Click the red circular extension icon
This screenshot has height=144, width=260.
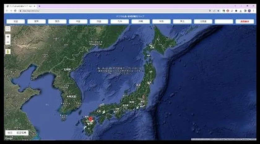coord(228,11)
